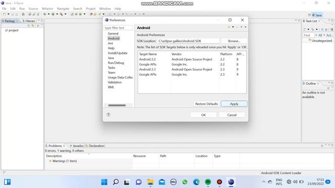Click the Browse... button for SDK Location

click(234, 41)
